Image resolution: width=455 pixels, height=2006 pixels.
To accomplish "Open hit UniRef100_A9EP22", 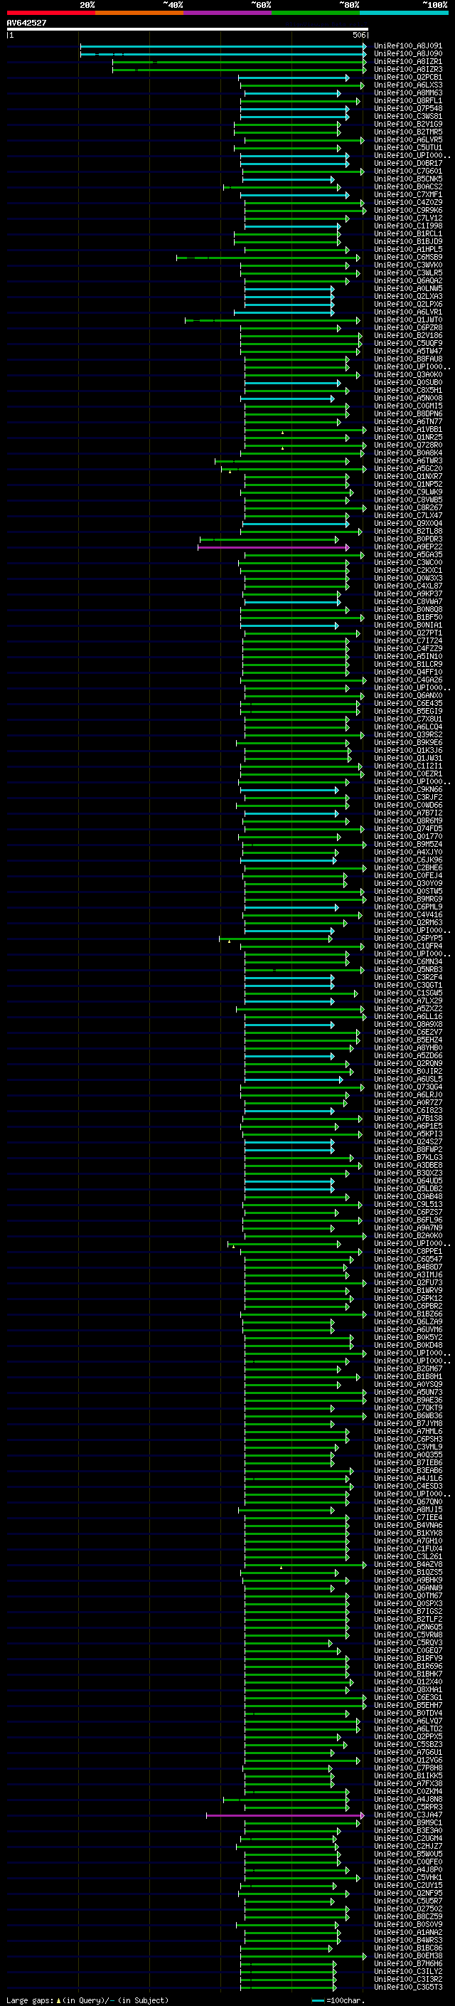I will (407, 547).
